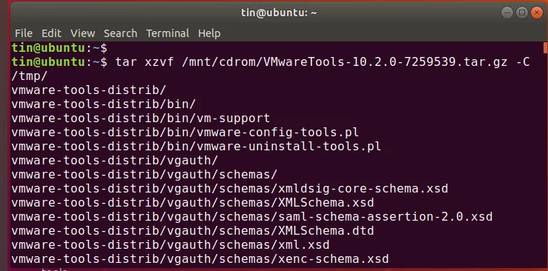Image resolution: width=548 pixels, height=271 pixels.
Task: Open the Help menu
Action: click(209, 33)
